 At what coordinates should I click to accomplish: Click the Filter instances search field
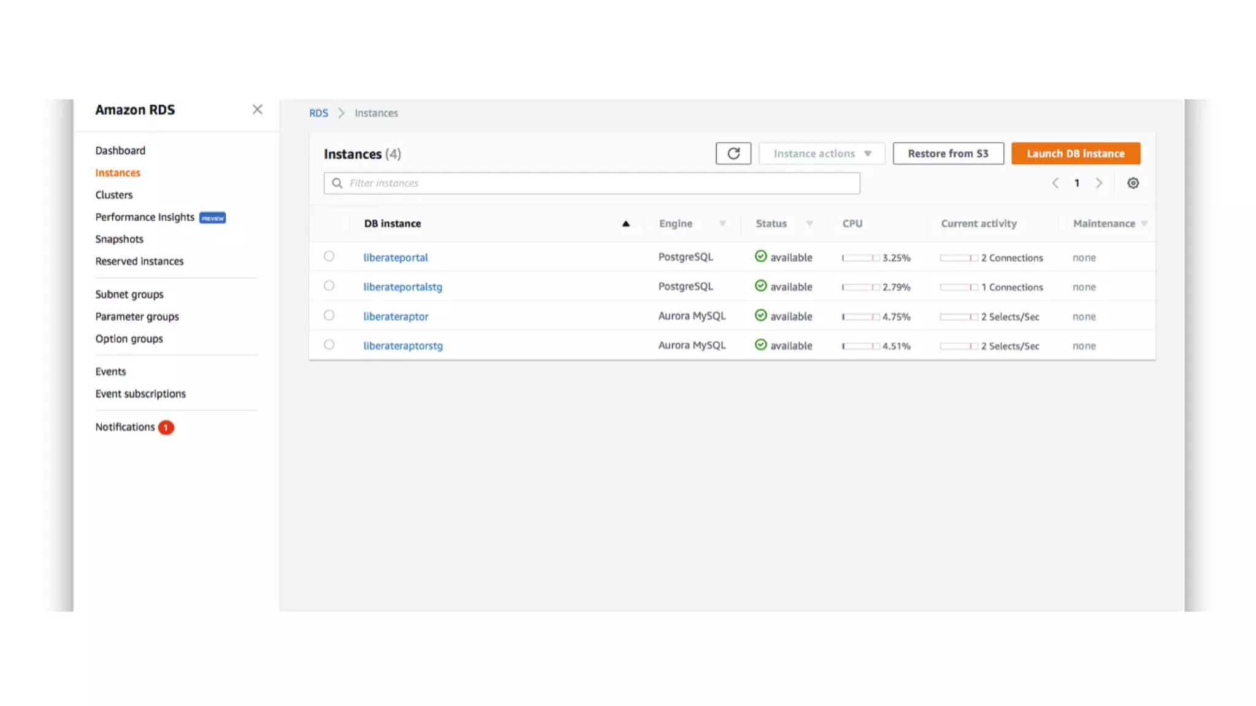pyautogui.click(x=591, y=183)
